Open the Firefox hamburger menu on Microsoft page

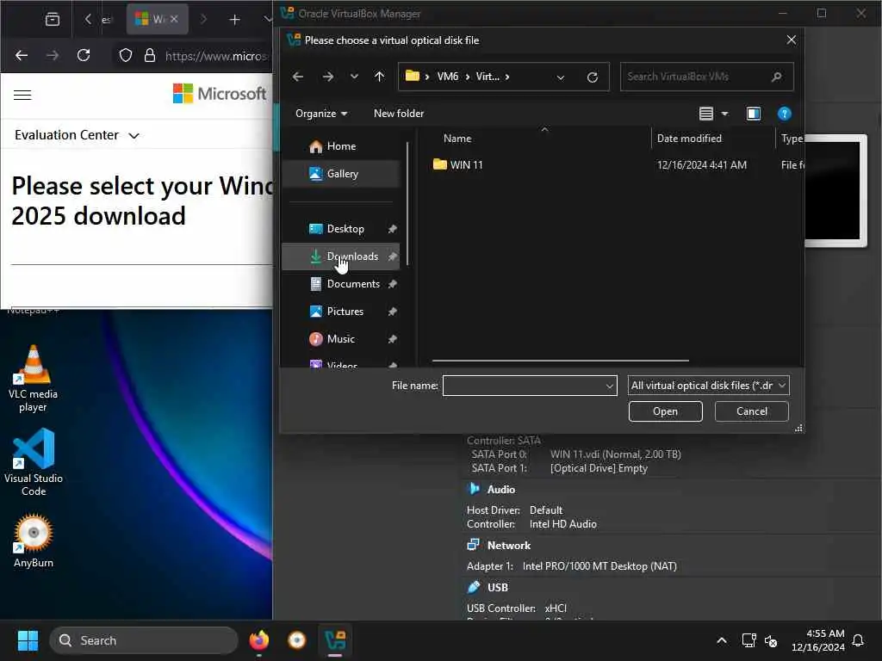[22, 95]
